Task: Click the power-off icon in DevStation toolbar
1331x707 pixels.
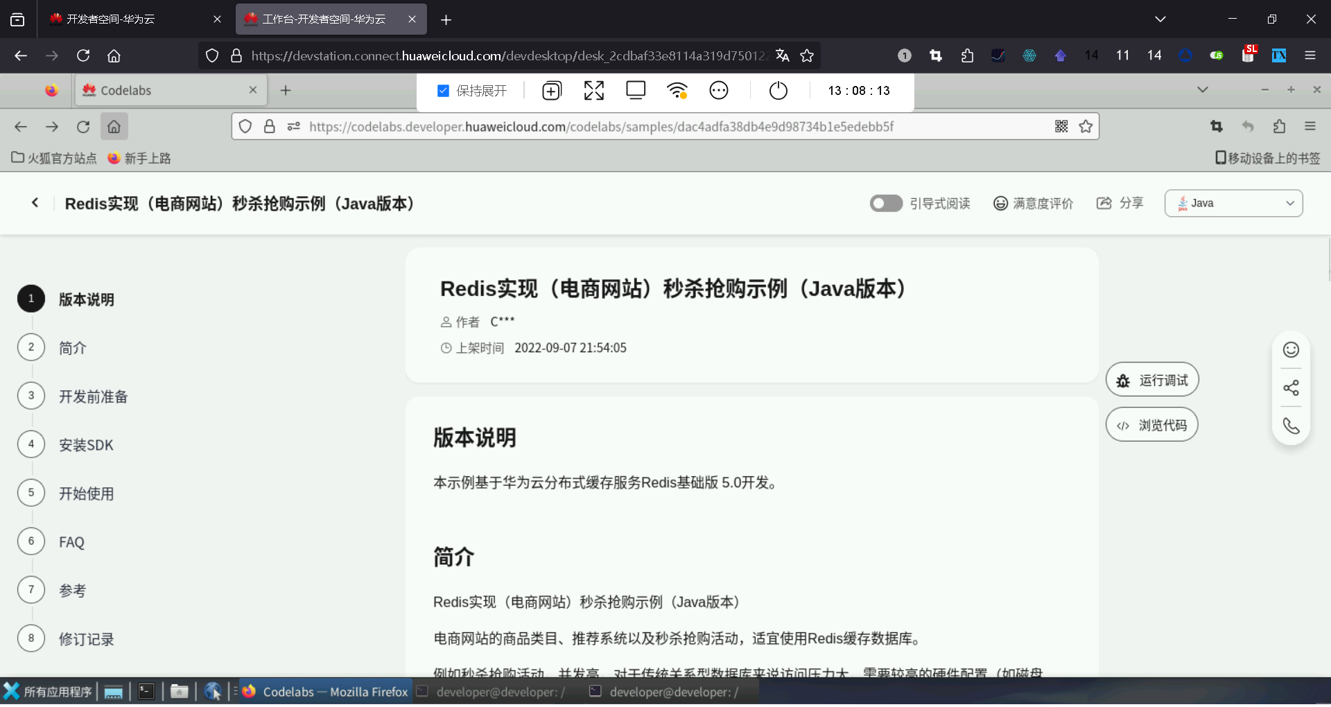Action: point(778,90)
